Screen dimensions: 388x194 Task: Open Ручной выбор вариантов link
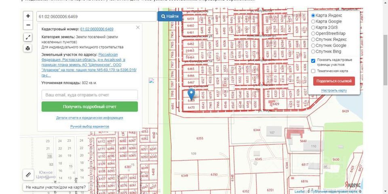pyautogui.click(x=90, y=127)
